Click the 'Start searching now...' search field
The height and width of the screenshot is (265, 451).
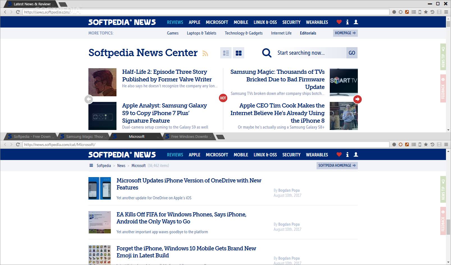(310, 53)
